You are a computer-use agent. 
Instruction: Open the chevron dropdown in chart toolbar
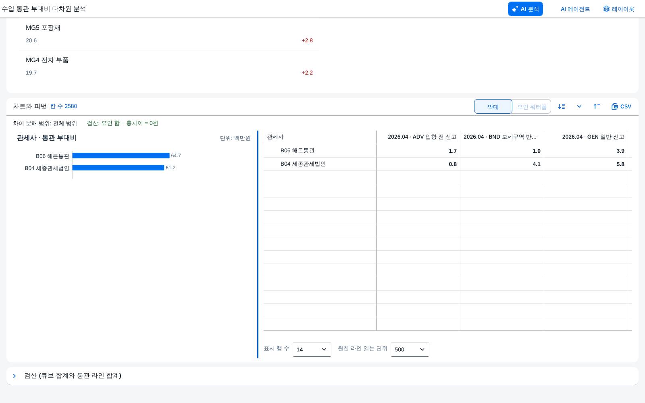click(579, 106)
